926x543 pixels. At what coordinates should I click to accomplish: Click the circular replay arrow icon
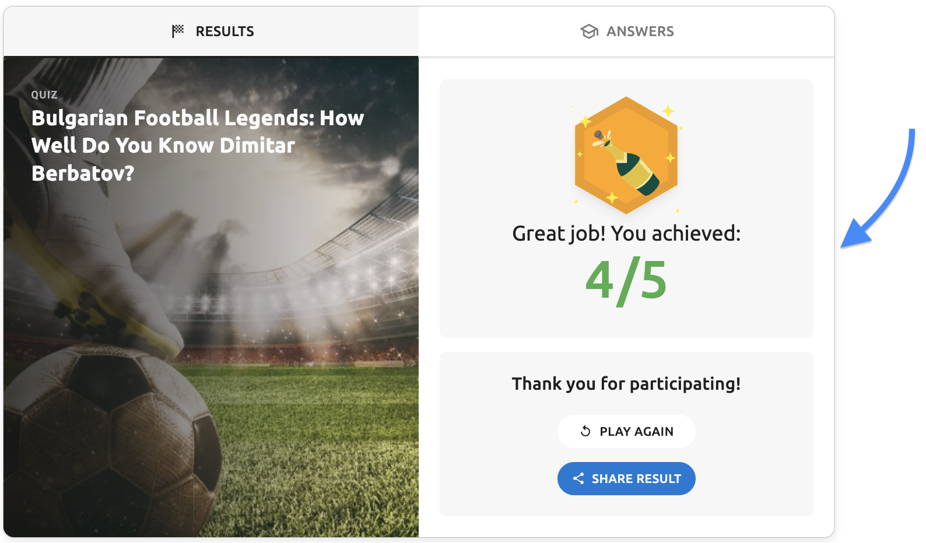point(585,431)
